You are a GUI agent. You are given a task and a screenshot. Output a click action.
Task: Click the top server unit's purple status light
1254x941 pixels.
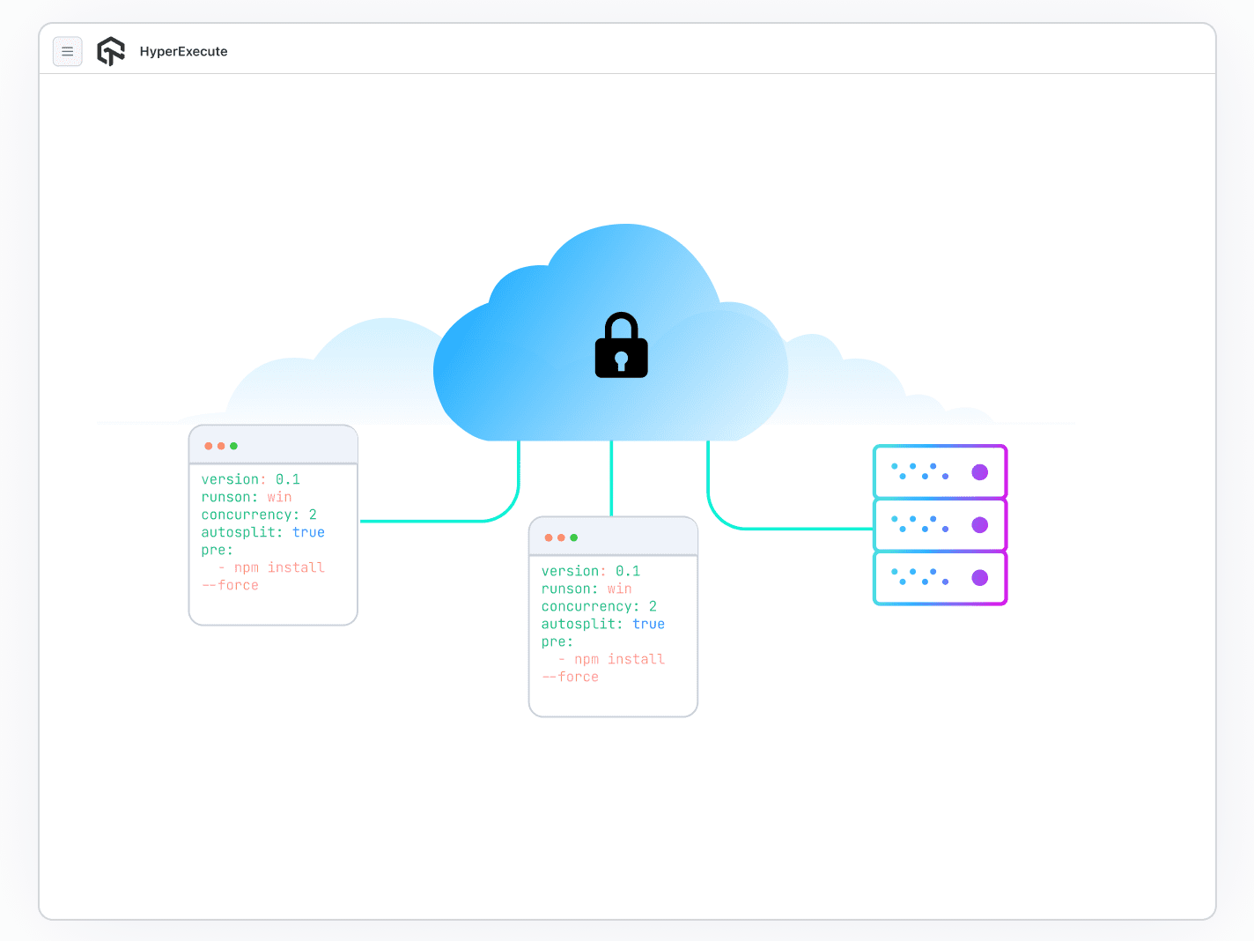980,472
